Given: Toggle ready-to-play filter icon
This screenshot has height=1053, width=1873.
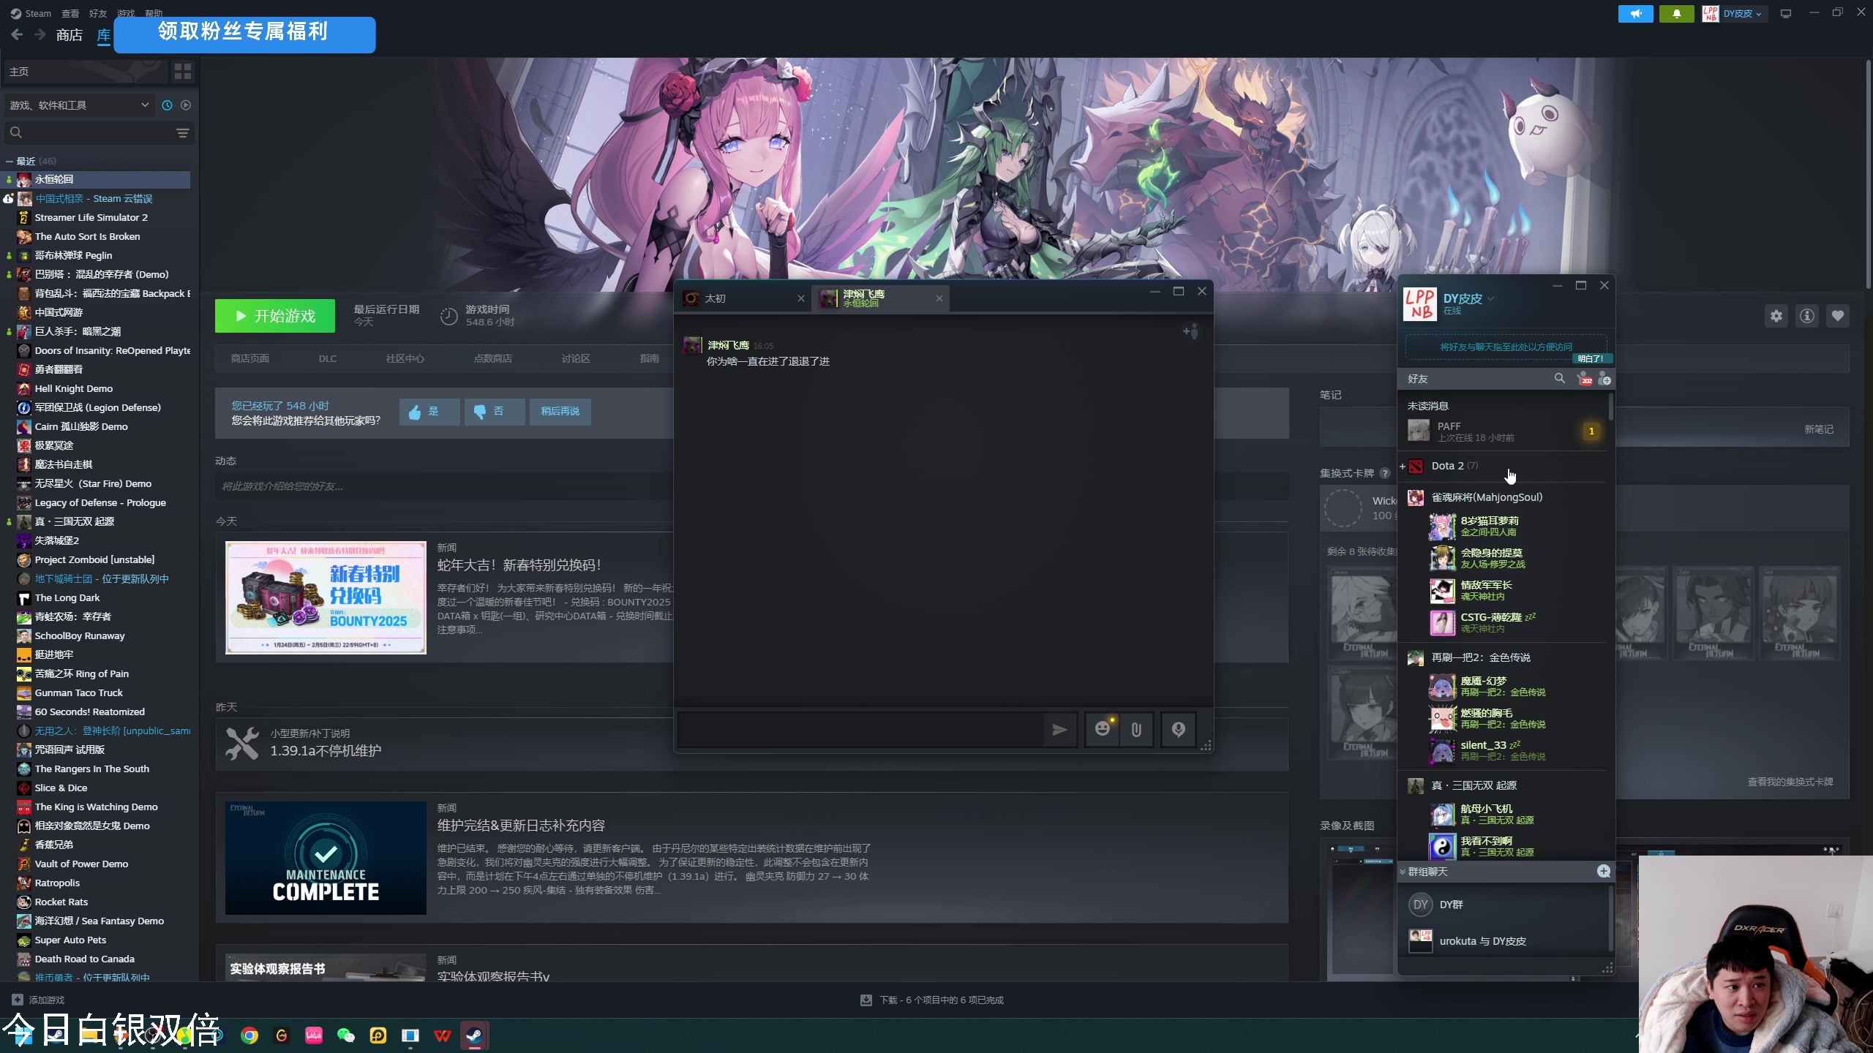Looking at the screenshot, I should [x=186, y=105].
